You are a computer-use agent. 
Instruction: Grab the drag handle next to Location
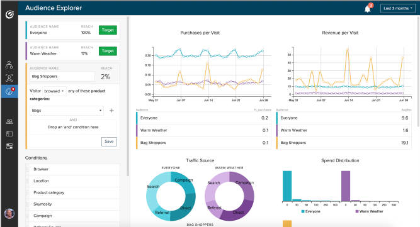click(x=27, y=181)
